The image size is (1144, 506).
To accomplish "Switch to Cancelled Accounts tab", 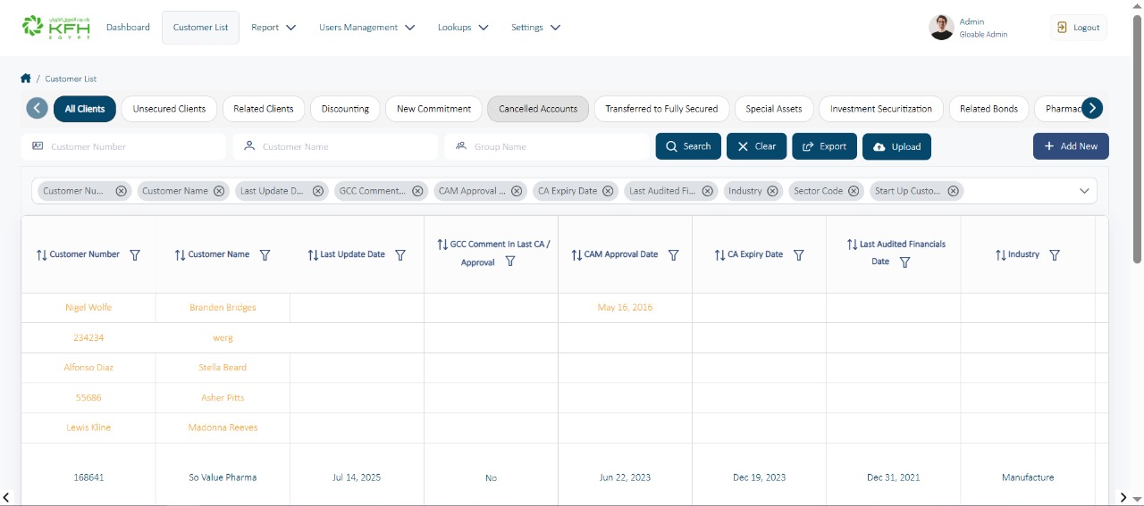I will click(x=537, y=109).
